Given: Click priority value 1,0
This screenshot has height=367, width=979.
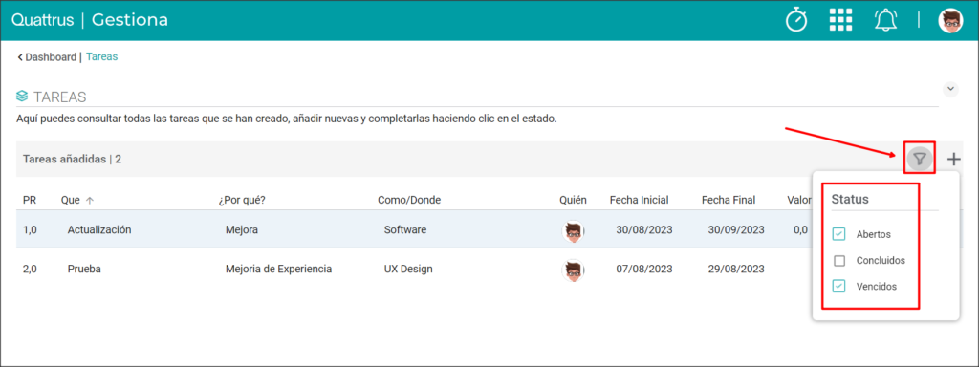Looking at the screenshot, I should click(x=30, y=229).
